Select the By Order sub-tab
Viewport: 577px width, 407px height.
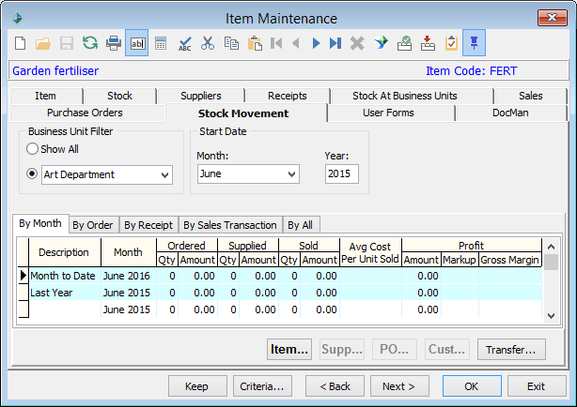(x=92, y=225)
